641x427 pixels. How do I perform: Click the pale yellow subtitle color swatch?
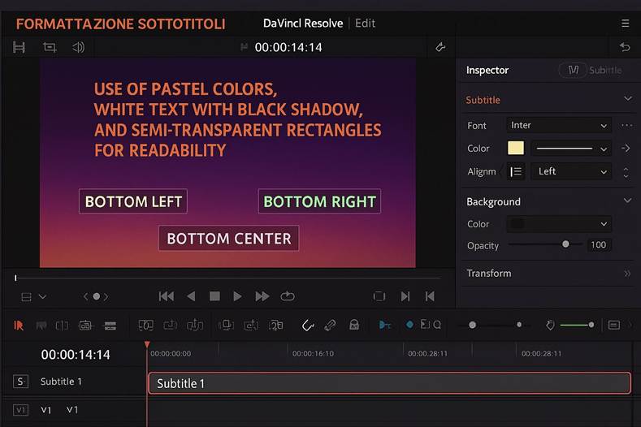pyautogui.click(x=516, y=148)
